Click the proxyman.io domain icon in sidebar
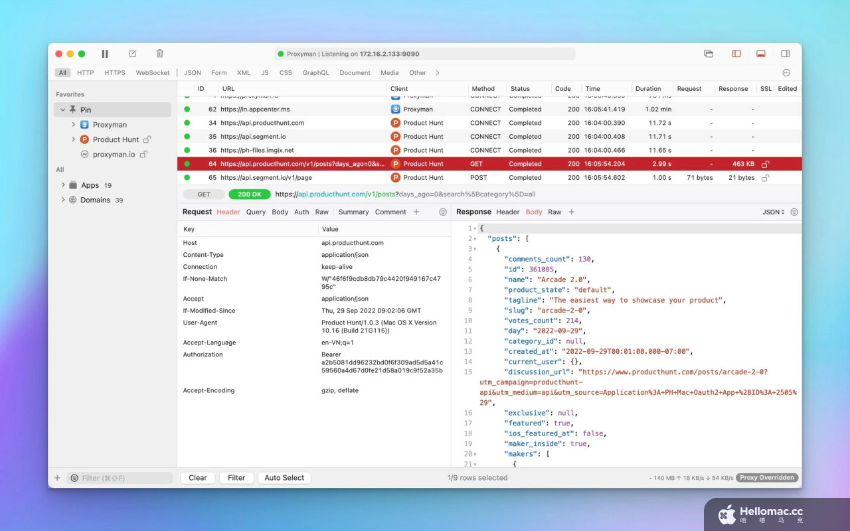Image resolution: width=850 pixels, height=531 pixels. click(84, 154)
